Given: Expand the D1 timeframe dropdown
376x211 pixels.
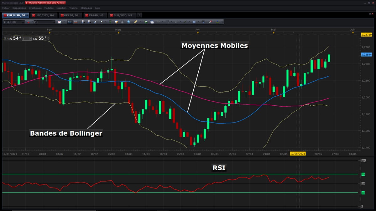Looking at the screenshot, I should coord(54,22).
